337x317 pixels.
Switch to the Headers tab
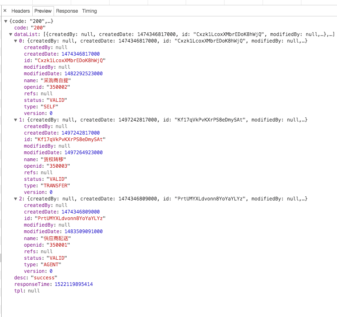coord(20,11)
